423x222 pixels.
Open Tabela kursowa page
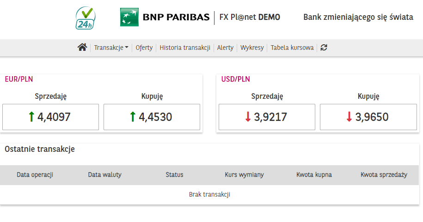(292, 48)
